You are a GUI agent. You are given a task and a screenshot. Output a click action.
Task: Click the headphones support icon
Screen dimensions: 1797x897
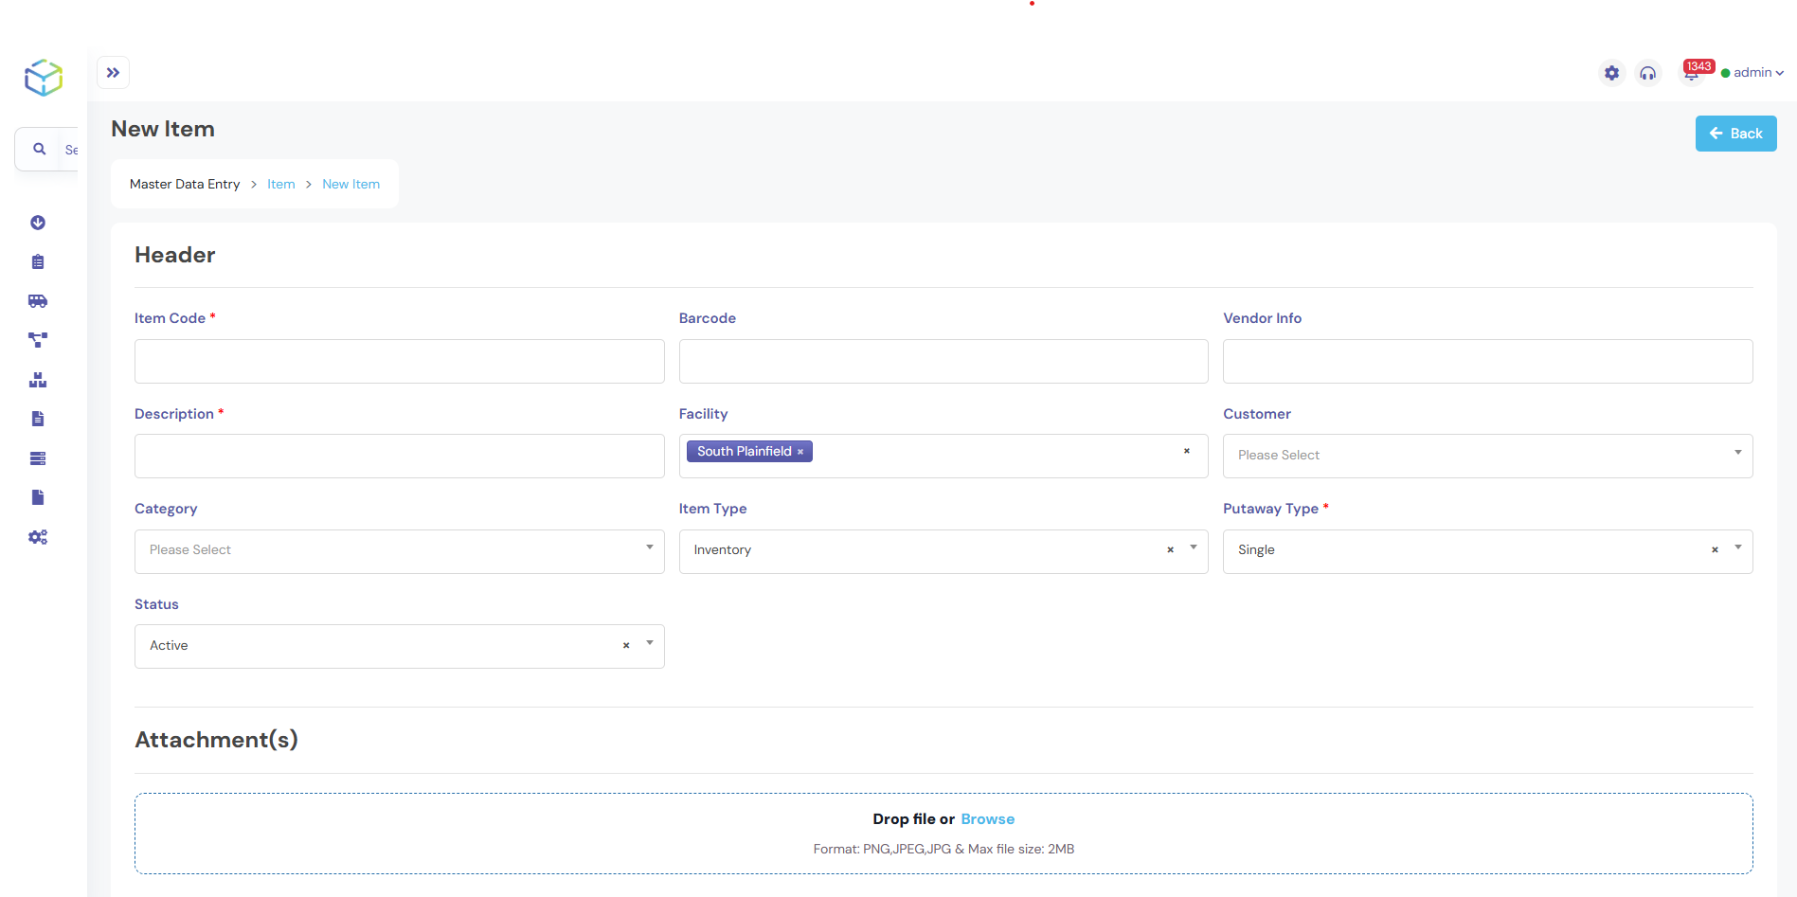[x=1648, y=73]
